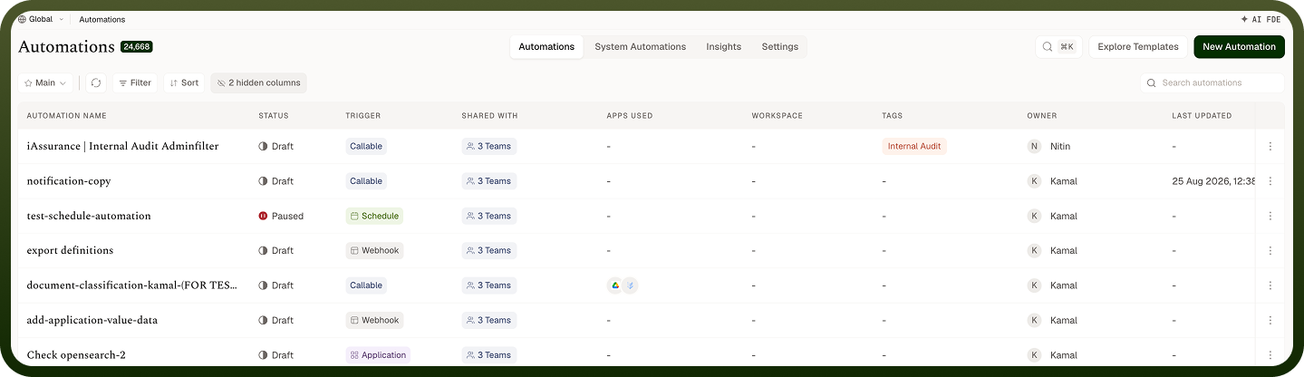The image size is (1304, 377).
Task: Click 3 Teams badge in notification-copy row
Action: point(488,181)
